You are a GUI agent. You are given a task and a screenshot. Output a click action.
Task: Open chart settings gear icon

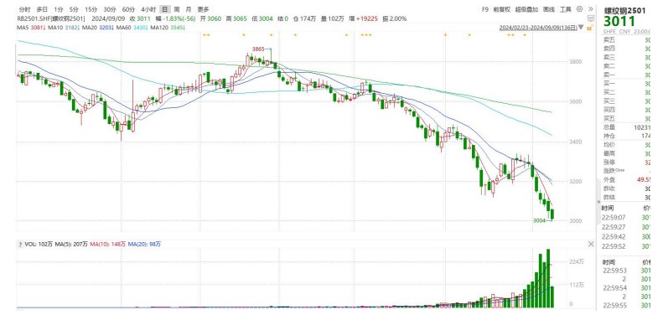(580, 9)
